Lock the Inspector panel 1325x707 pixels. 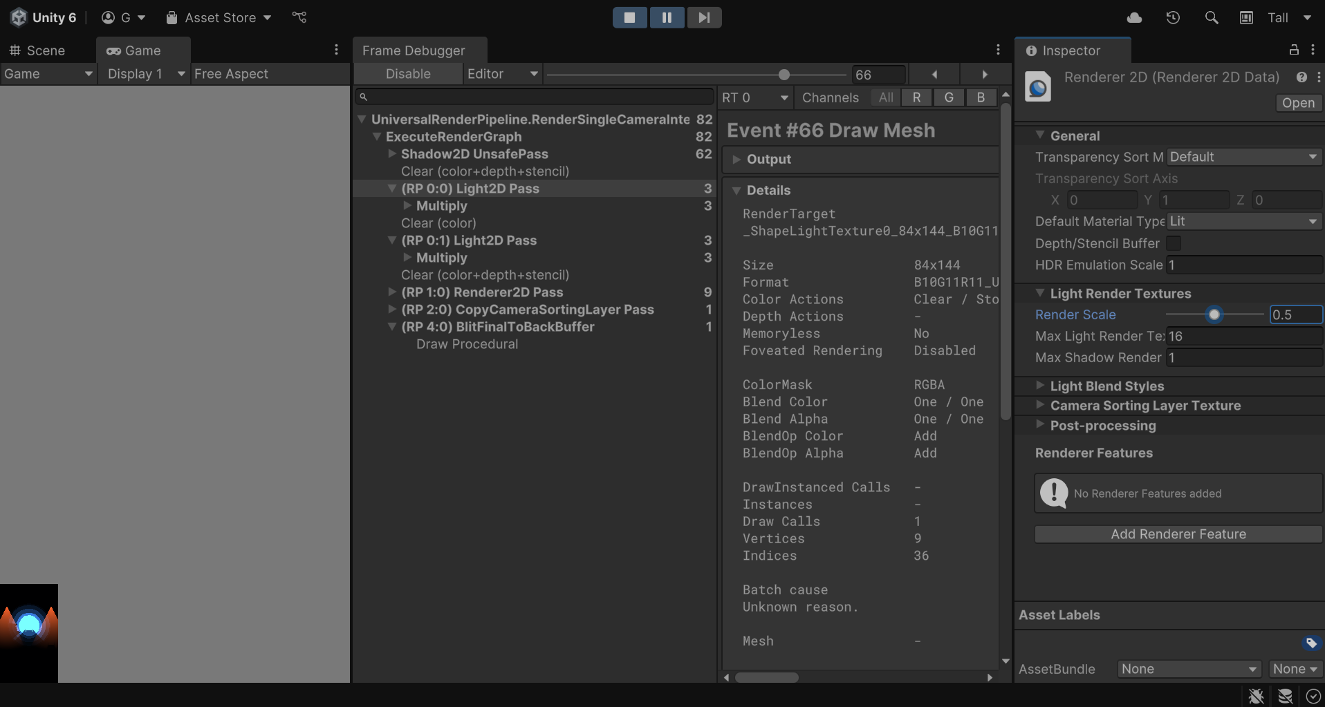[1294, 50]
